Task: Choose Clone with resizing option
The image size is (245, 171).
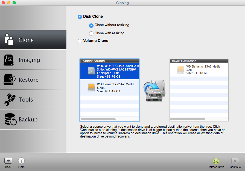Action: [x=91, y=33]
